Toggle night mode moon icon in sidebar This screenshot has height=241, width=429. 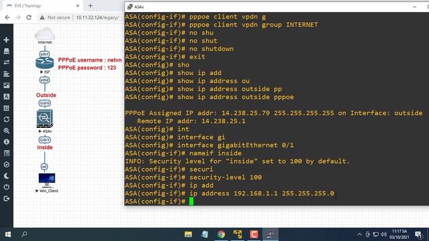click(6, 176)
